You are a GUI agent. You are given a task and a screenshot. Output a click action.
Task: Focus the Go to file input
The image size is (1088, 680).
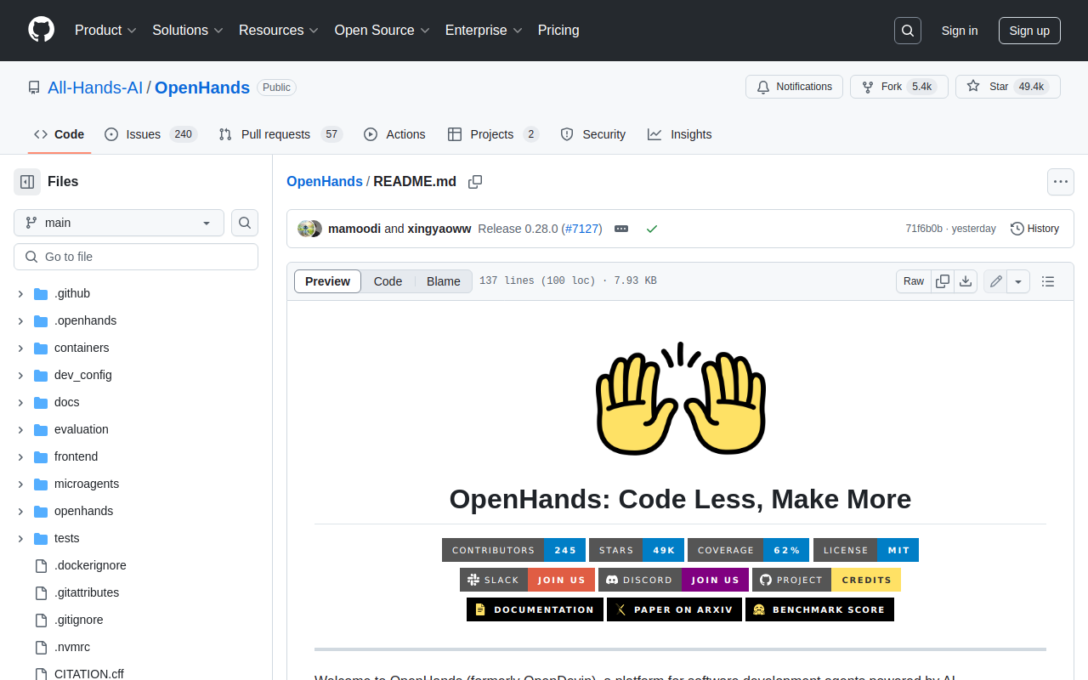pyautogui.click(x=136, y=257)
